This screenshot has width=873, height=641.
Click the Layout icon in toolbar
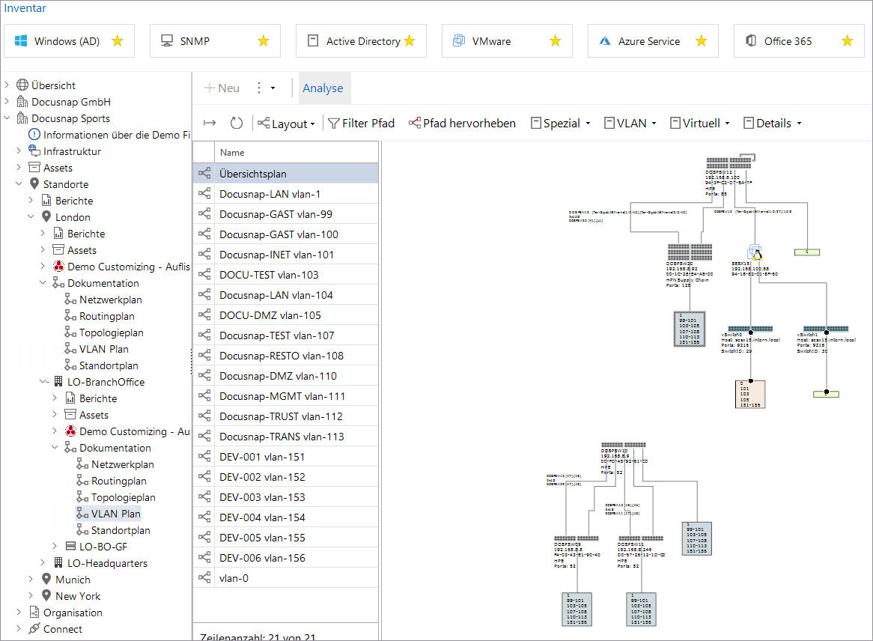[x=264, y=123]
